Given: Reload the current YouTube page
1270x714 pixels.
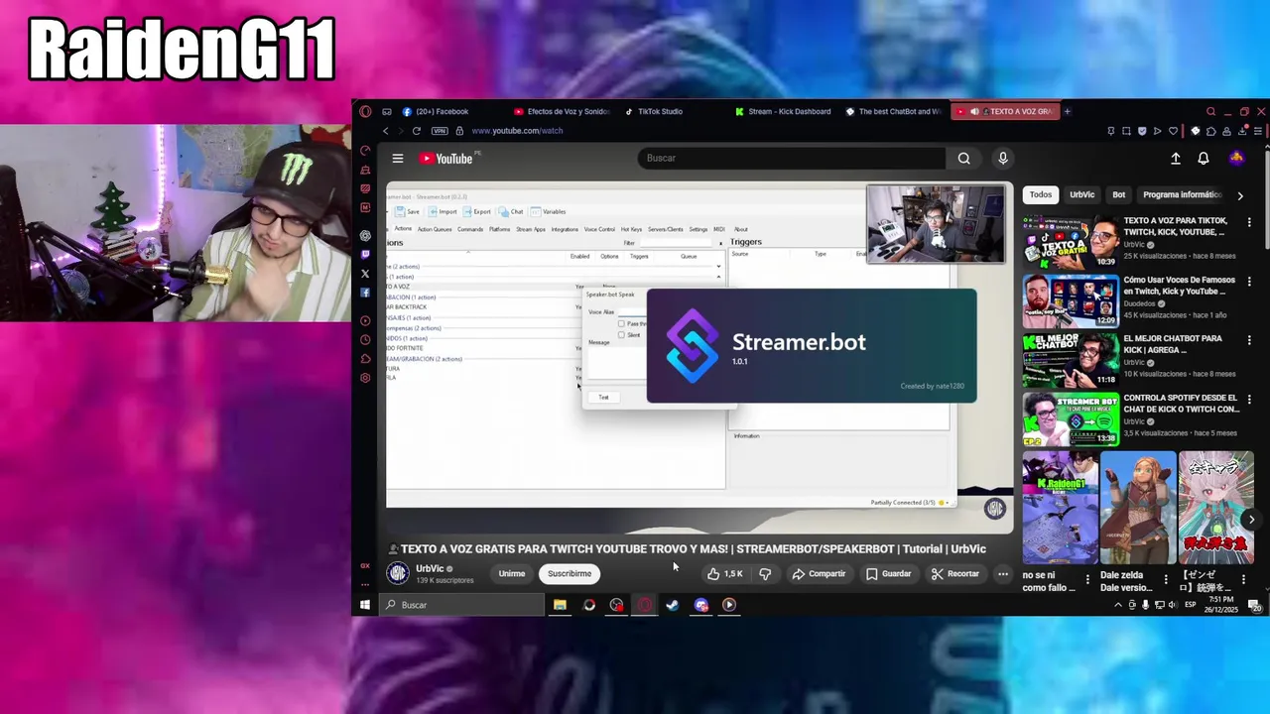Looking at the screenshot, I should [416, 131].
